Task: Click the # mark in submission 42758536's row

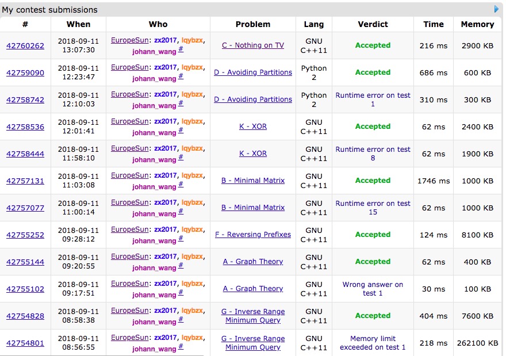Action: 181,131
